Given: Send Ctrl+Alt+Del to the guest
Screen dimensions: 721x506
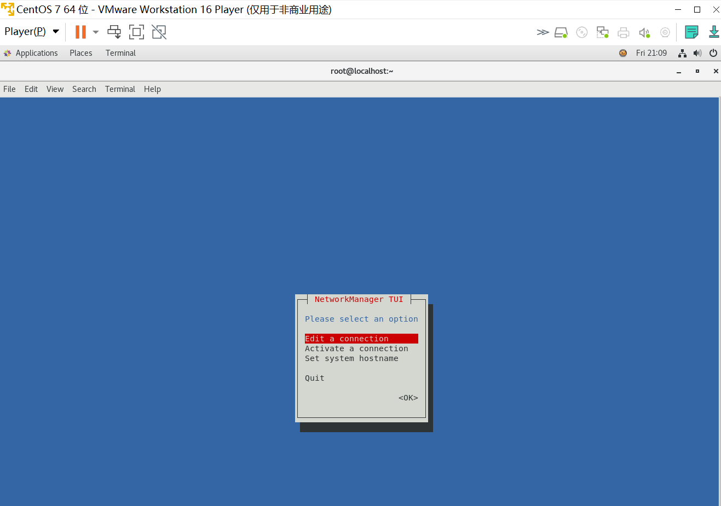Looking at the screenshot, I should (x=114, y=31).
